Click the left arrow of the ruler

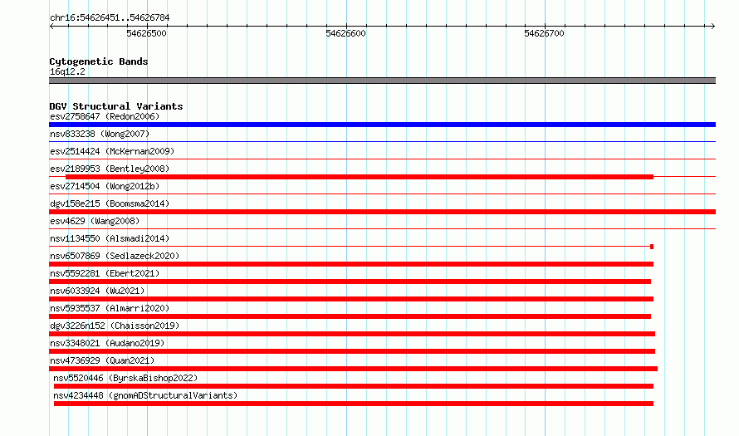[51, 26]
